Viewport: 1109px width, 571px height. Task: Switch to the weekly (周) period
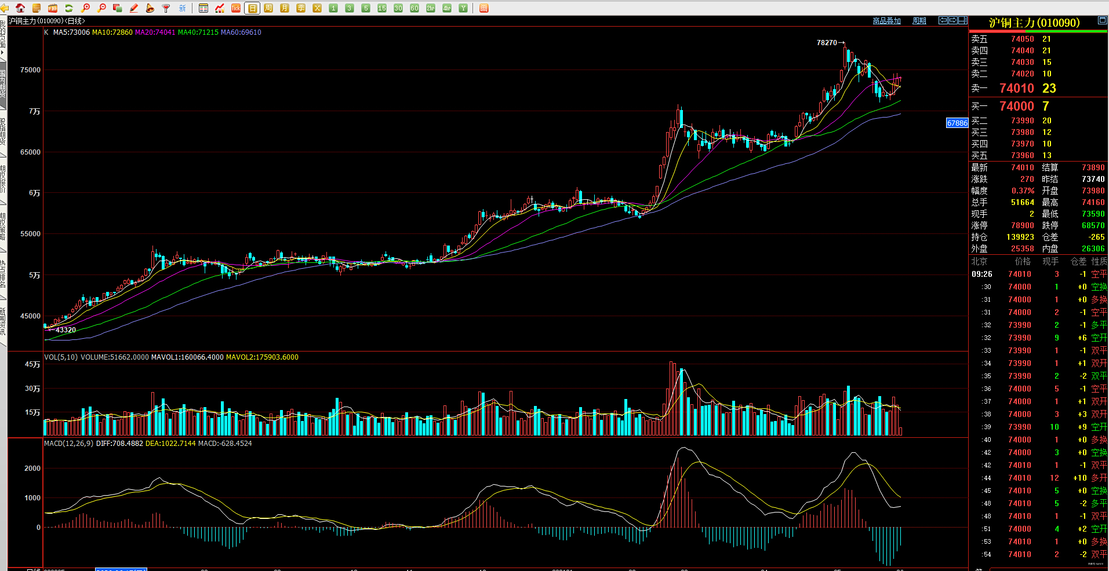point(268,8)
